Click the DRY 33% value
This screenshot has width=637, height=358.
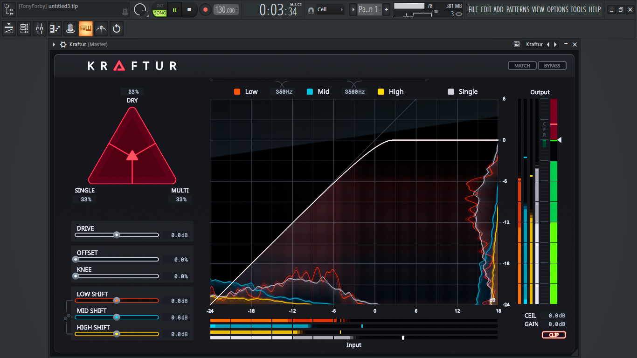click(x=133, y=92)
